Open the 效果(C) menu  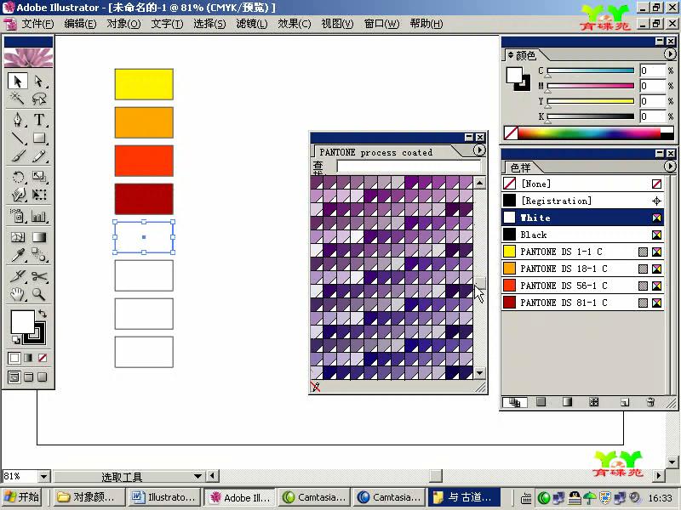point(295,24)
